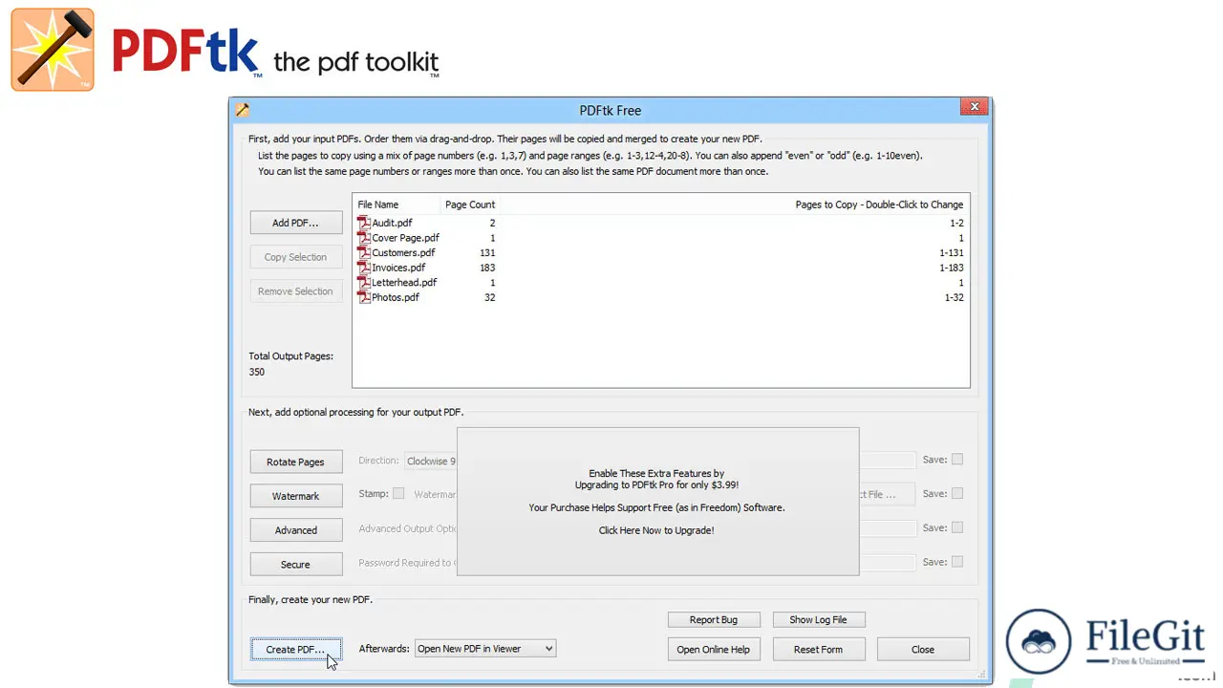Close the PDFtk Free window
This screenshot has width=1223, height=688.
(x=975, y=107)
